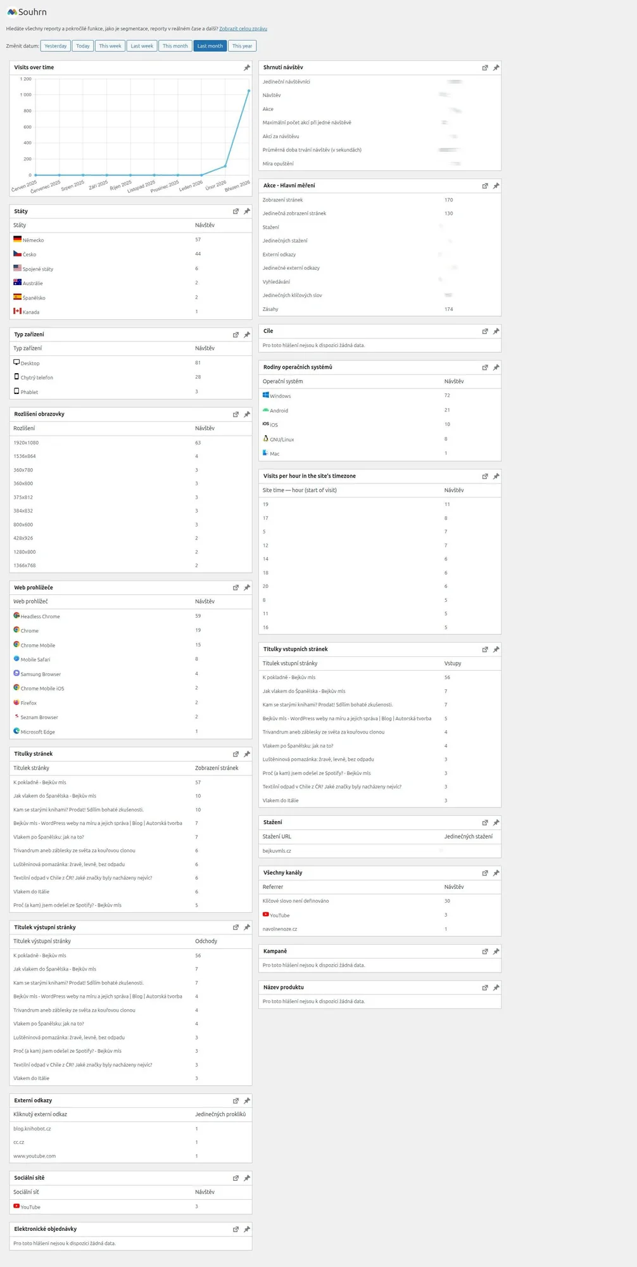
Task: Click the Headless Chrome browser row
Action: pyautogui.click(x=130, y=616)
